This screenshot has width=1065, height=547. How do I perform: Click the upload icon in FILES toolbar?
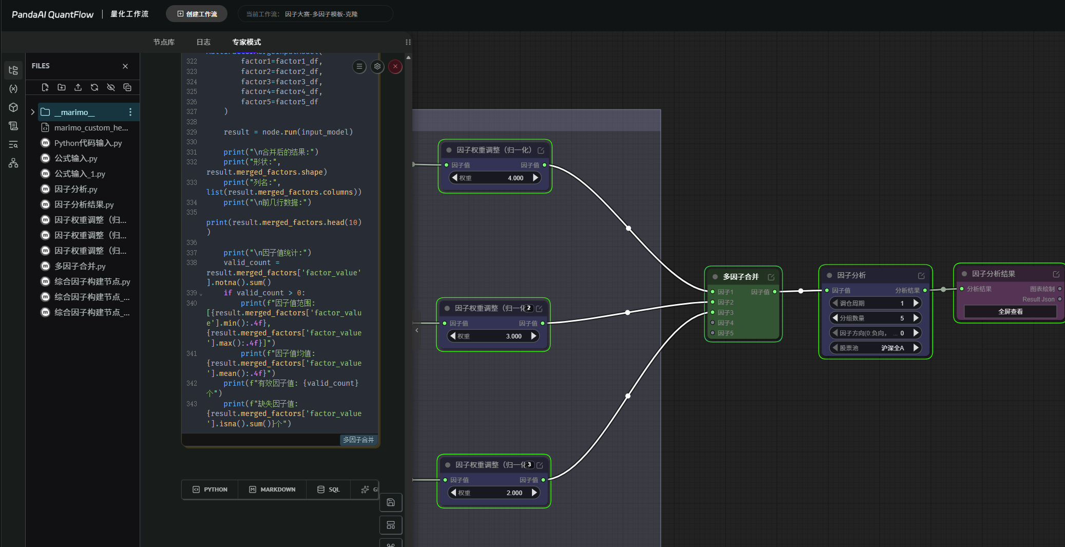point(78,87)
